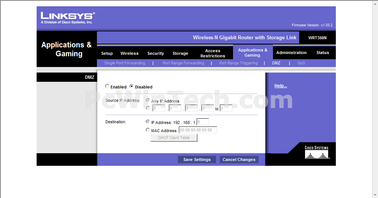
Task: Open the Administration tab
Action: (291, 53)
